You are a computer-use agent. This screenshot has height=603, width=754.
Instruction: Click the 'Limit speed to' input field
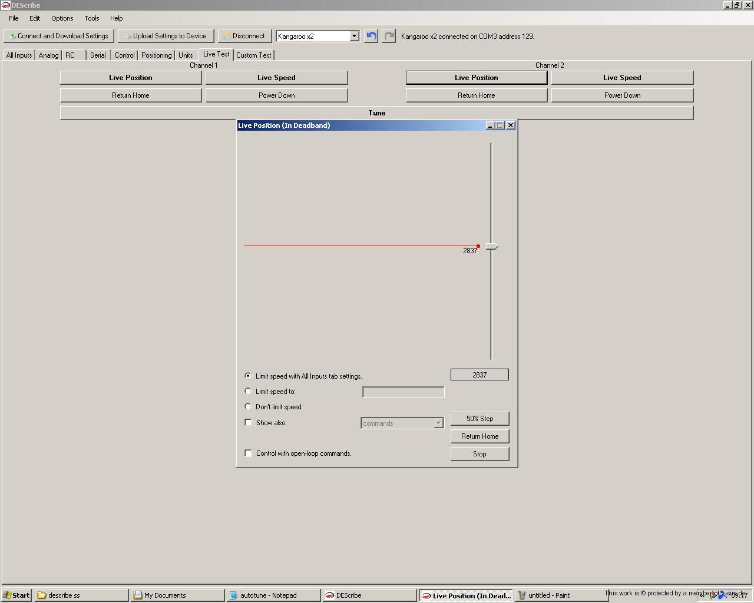(403, 392)
